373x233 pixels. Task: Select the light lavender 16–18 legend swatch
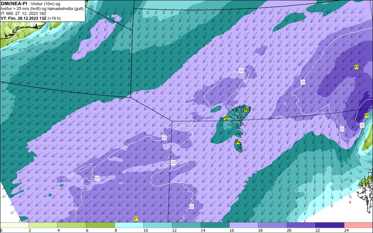244,225
